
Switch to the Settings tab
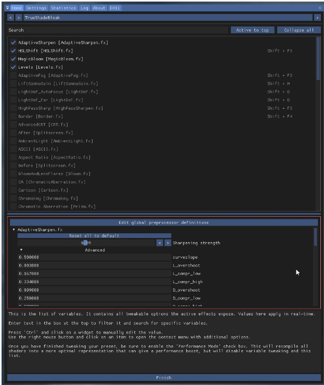click(36, 8)
